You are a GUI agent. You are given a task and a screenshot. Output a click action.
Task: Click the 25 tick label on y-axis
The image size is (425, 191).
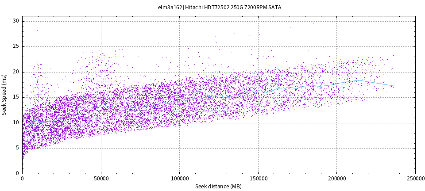click(x=16, y=46)
